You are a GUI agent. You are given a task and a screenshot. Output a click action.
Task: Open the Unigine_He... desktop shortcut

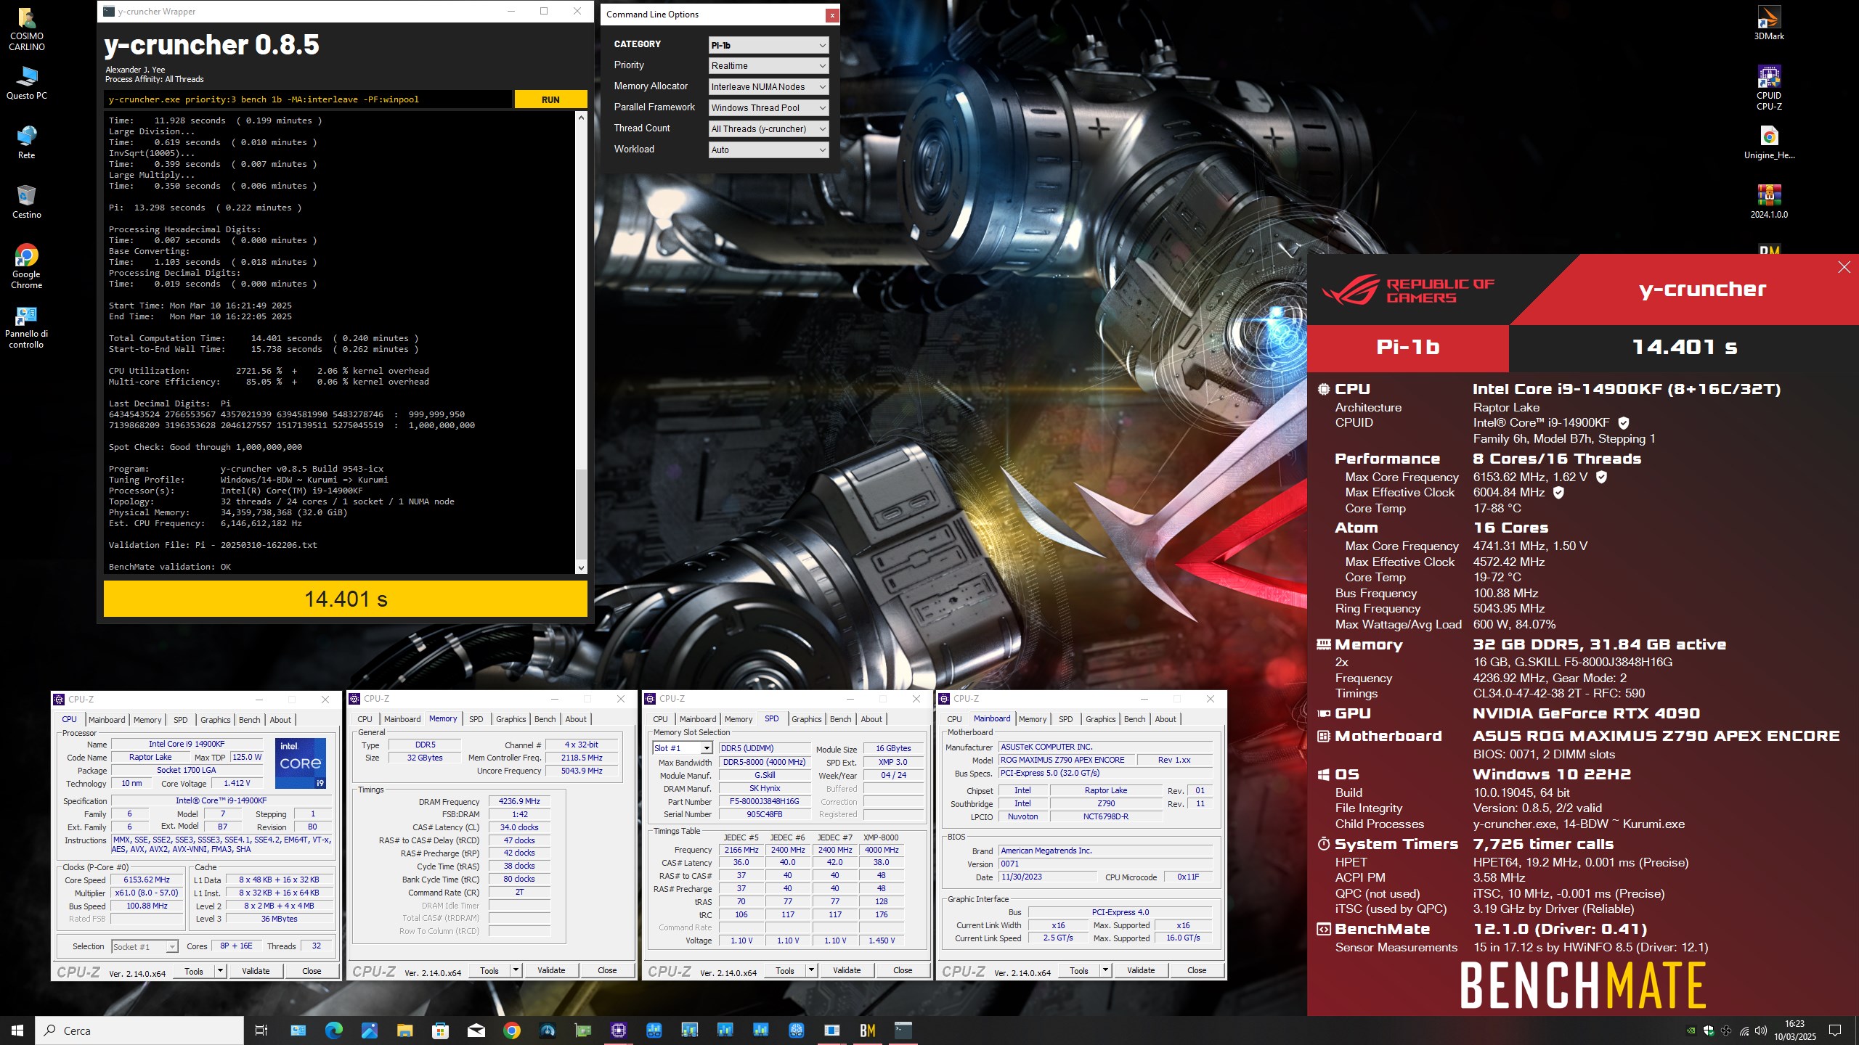(1769, 143)
